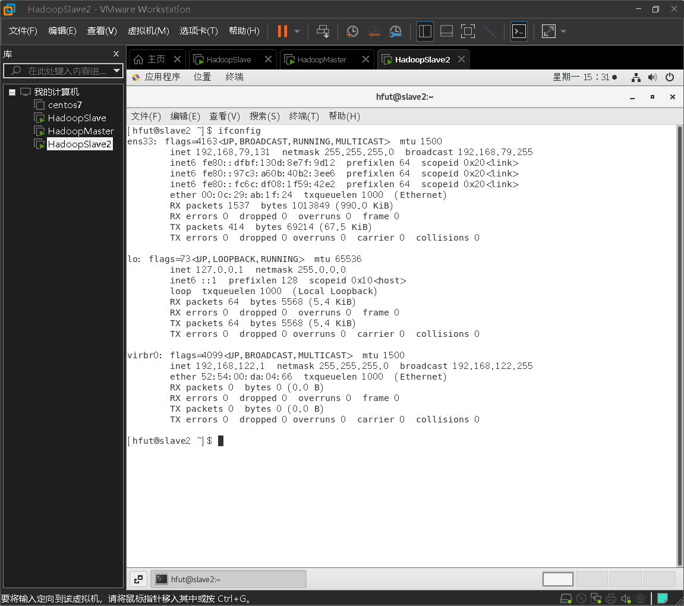The width and height of the screenshot is (684, 606).
Task: Open power options dropdown beside pause button
Action: [297, 31]
